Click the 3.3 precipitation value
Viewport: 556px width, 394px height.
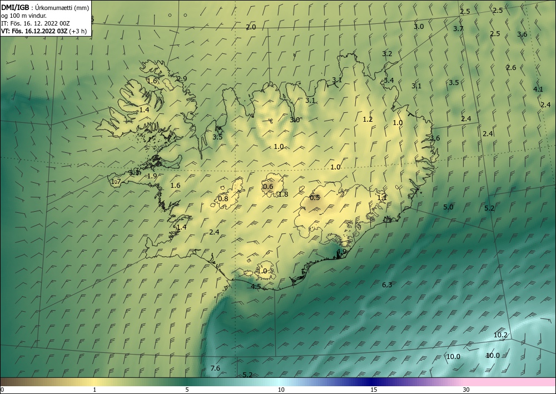click(135, 173)
